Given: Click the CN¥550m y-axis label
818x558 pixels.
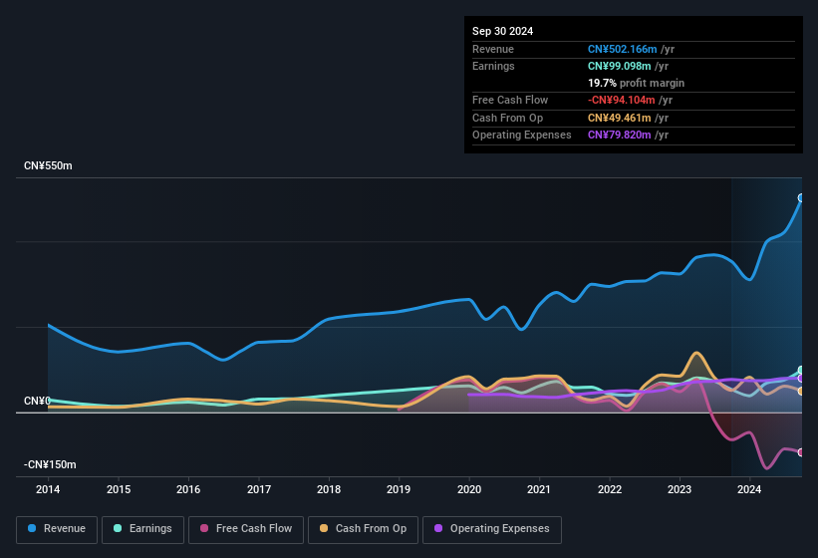Looking at the screenshot, I should point(48,165).
